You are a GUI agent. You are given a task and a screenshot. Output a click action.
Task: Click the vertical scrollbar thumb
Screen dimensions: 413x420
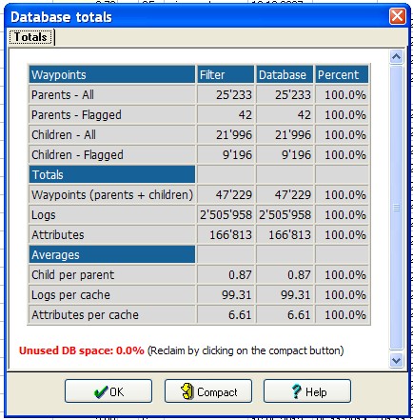pos(396,208)
